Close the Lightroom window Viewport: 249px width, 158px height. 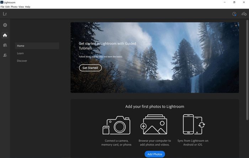tap(244, 2)
